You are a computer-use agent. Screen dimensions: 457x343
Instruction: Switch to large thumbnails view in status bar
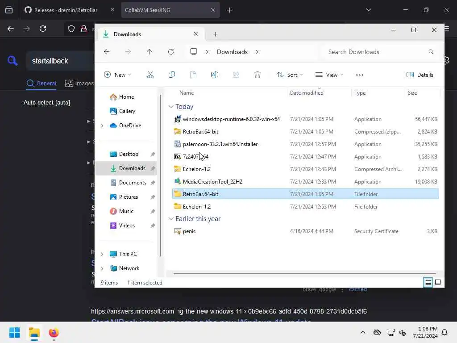pyautogui.click(x=438, y=282)
